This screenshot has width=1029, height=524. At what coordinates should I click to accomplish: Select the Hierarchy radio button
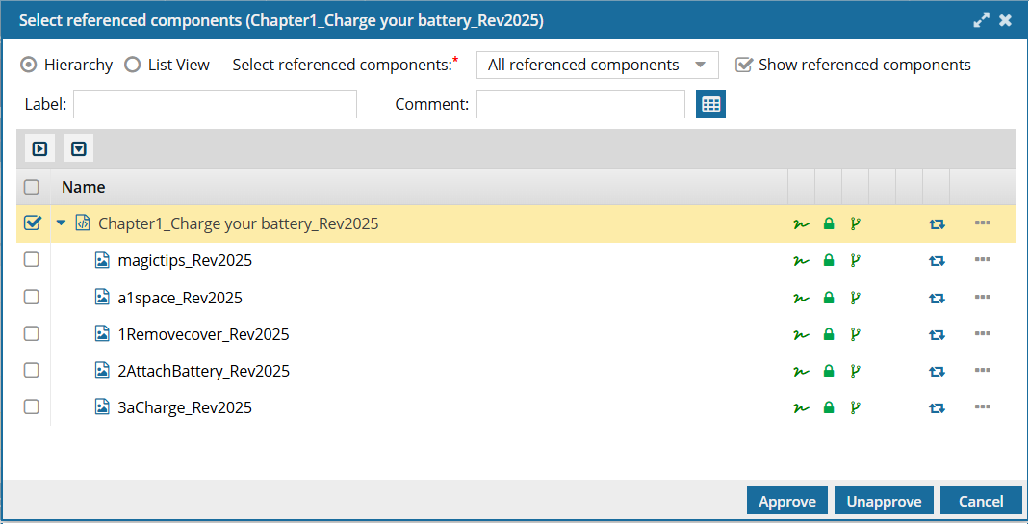click(29, 65)
